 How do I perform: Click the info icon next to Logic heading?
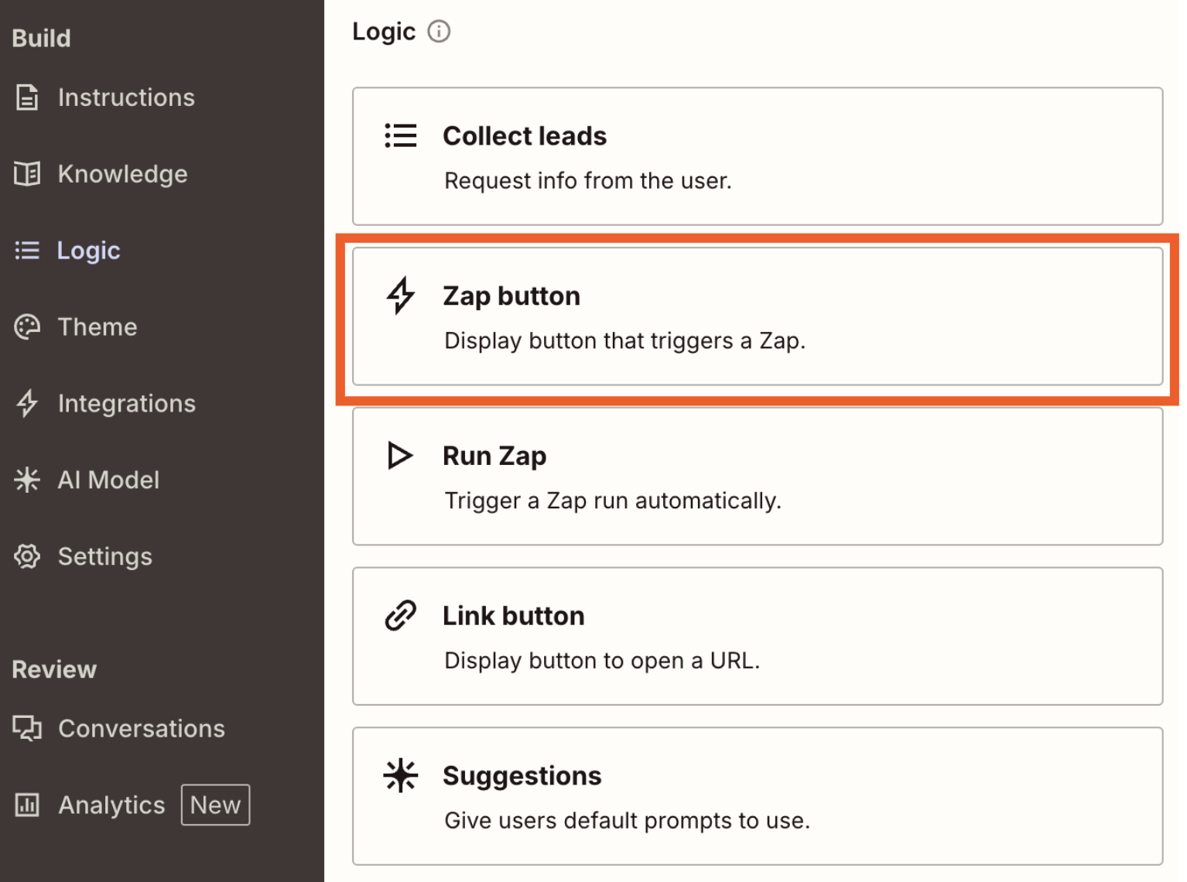pyautogui.click(x=439, y=32)
